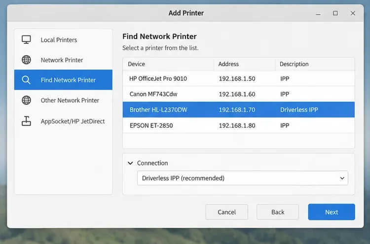The height and width of the screenshot is (244, 370).
Task: Select the Canon MF743Cdw printer
Action: pos(239,94)
